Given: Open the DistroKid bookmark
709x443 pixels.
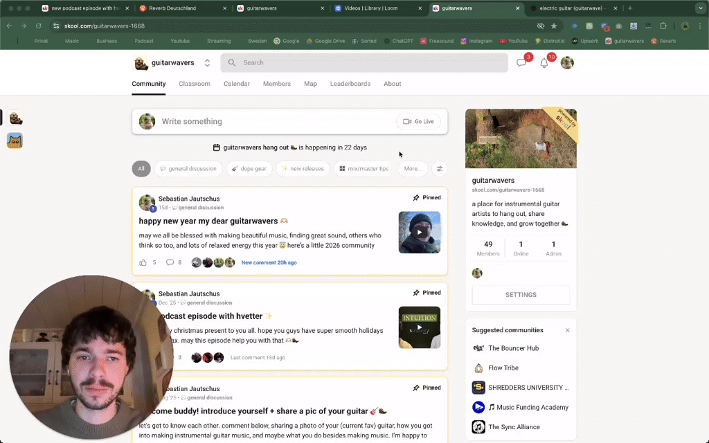Looking at the screenshot, I should click(550, 41).
